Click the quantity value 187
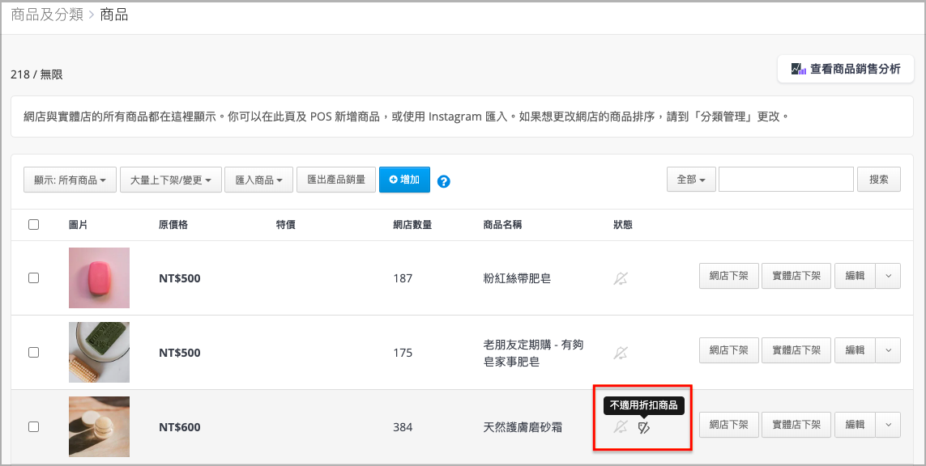The image size is (926, 466). (403, 278)
